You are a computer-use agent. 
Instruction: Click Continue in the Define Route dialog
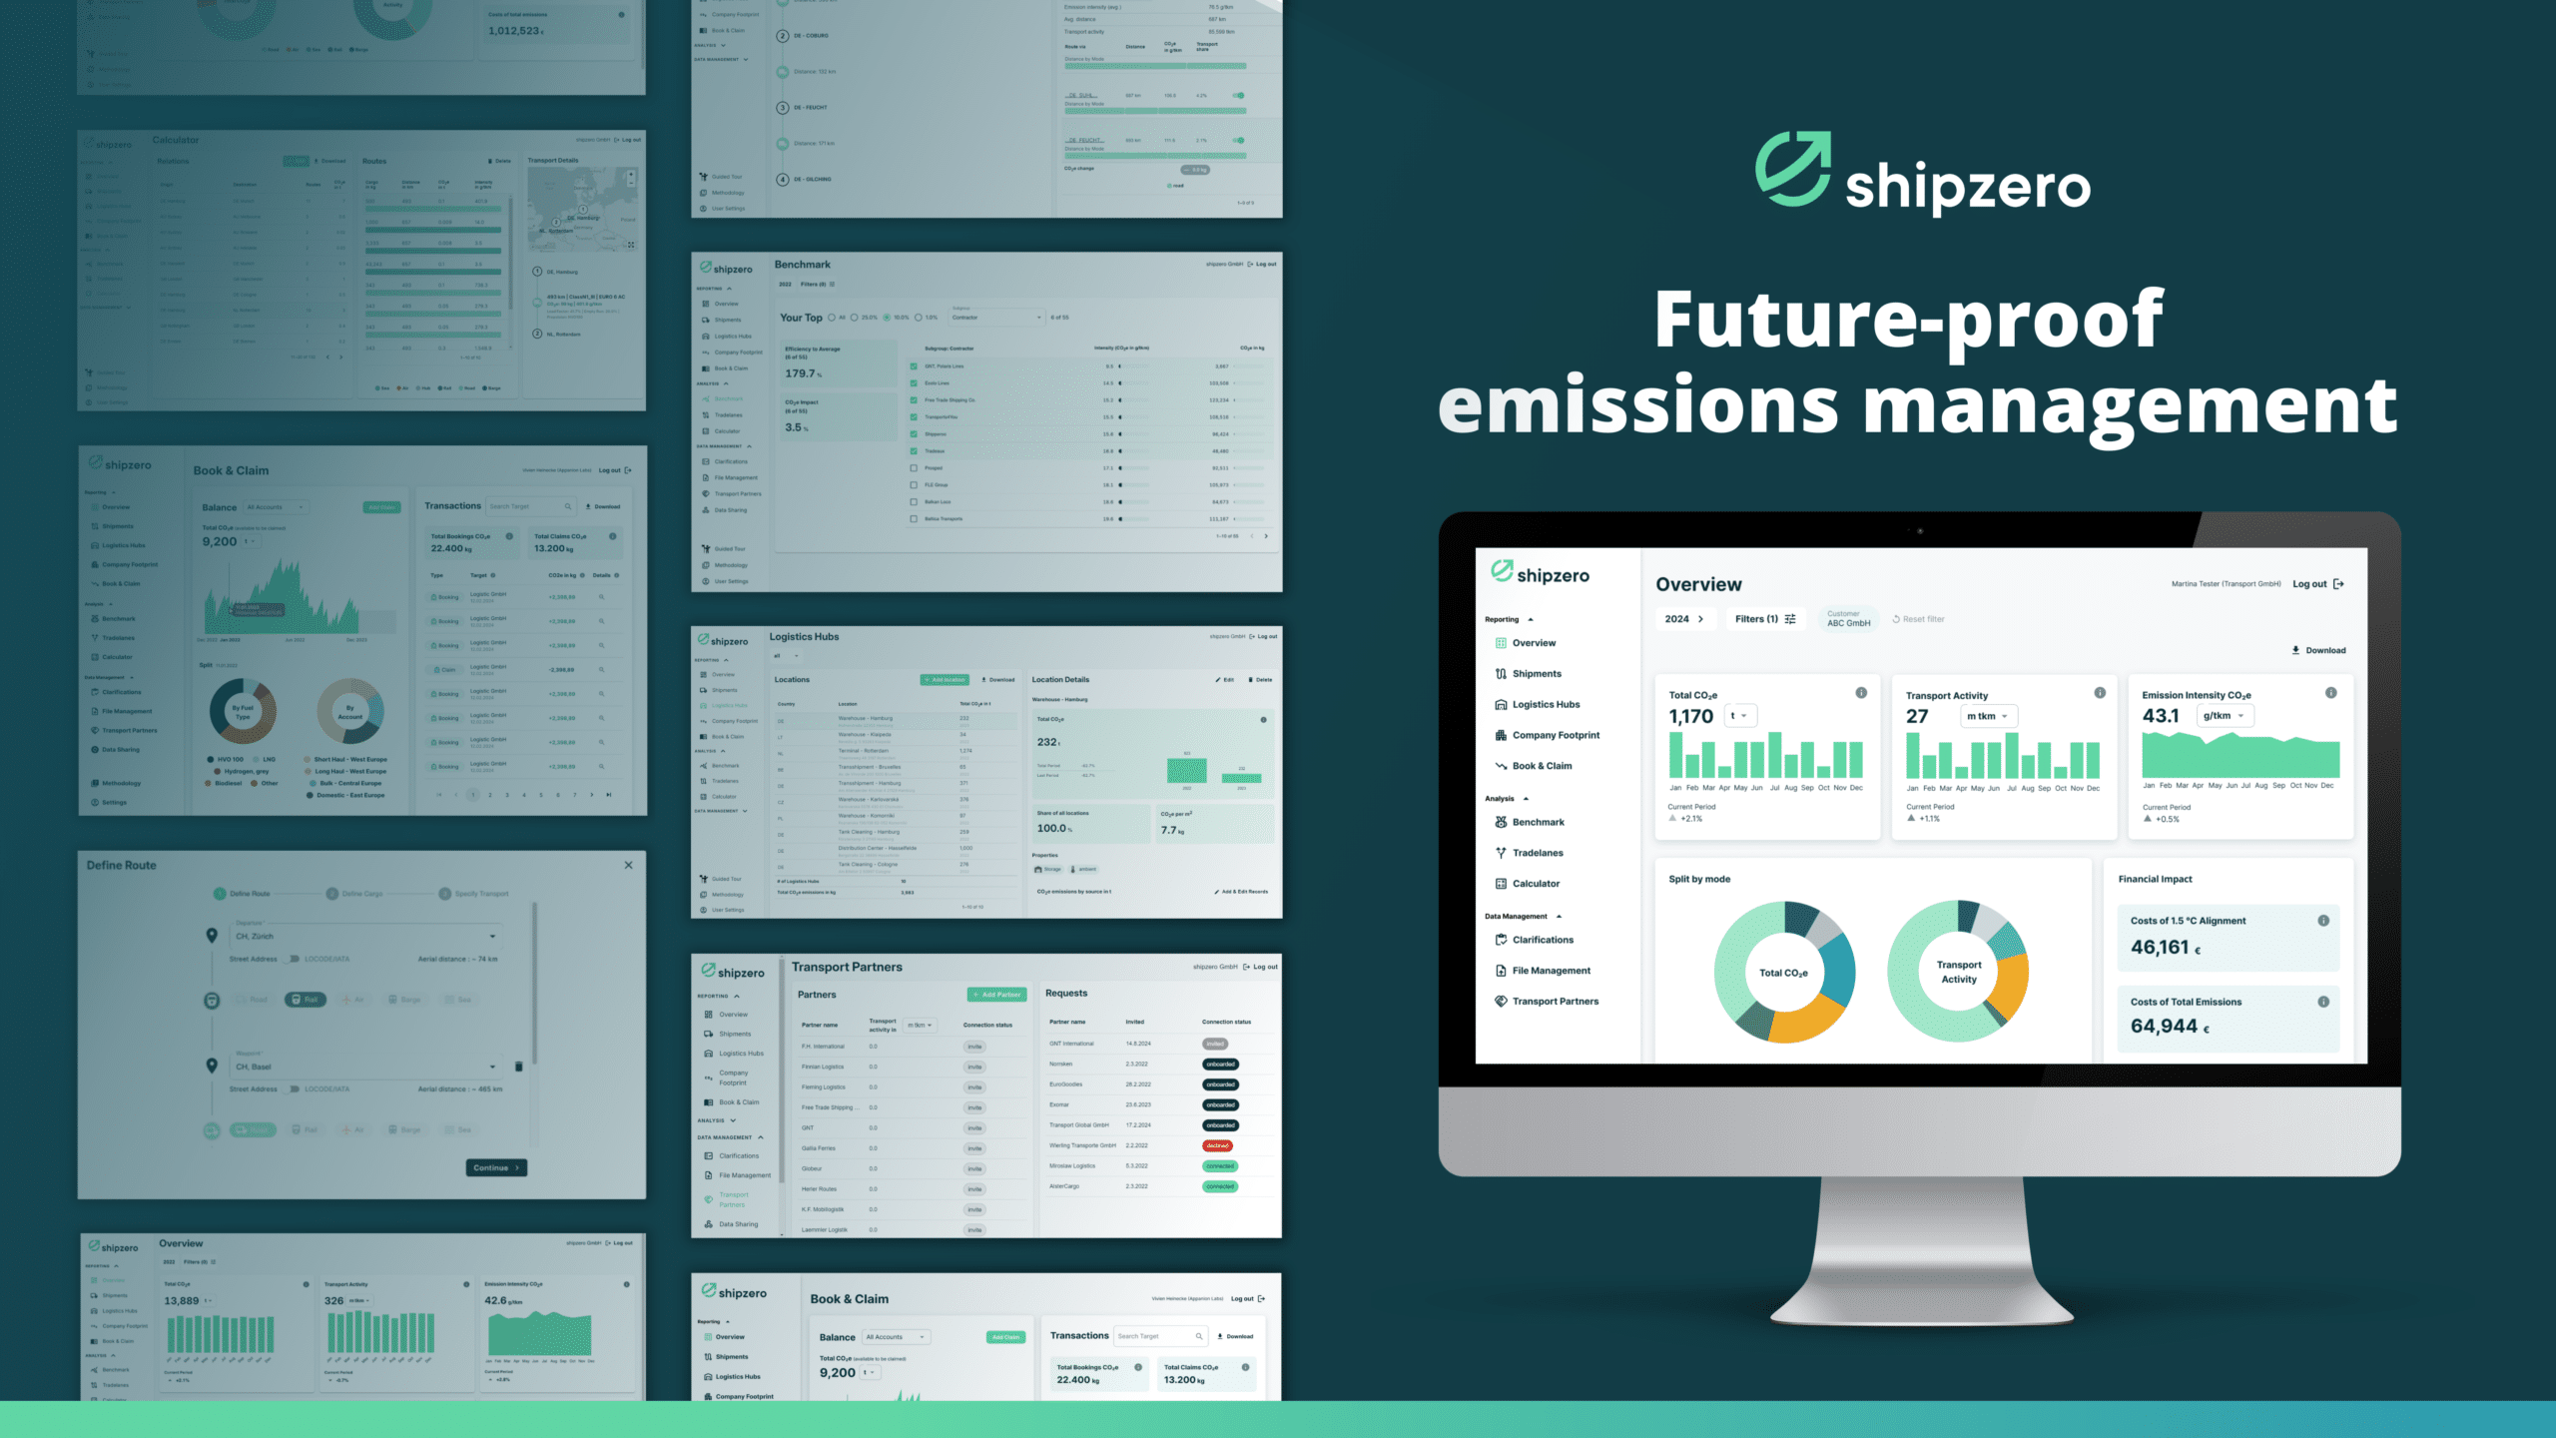click(x=496, y=1167)
